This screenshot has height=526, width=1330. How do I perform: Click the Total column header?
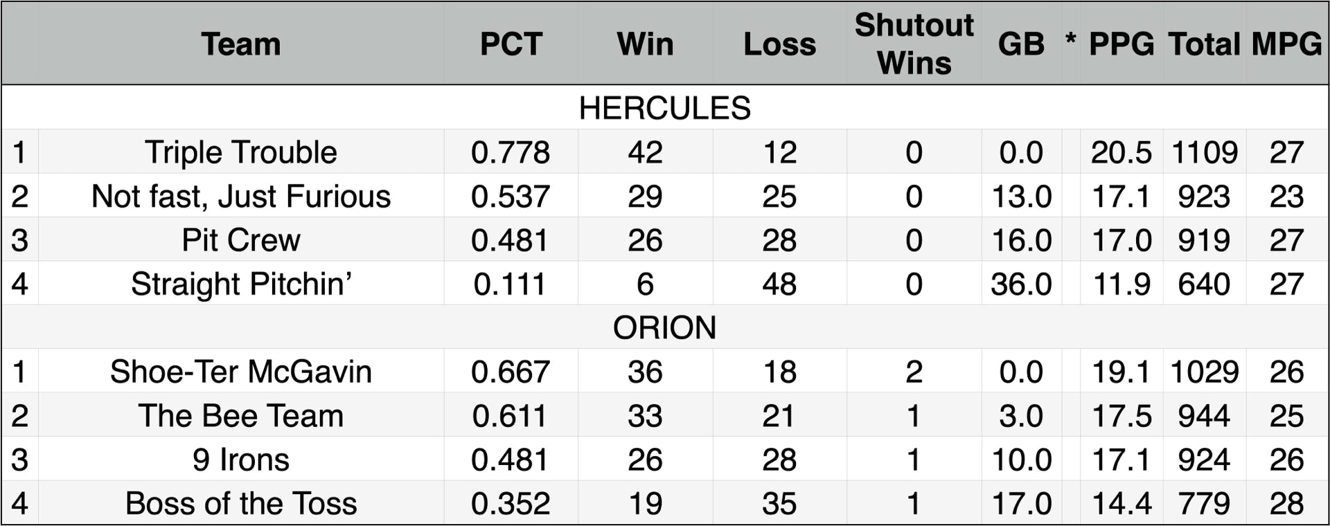tap(1204, 44)
